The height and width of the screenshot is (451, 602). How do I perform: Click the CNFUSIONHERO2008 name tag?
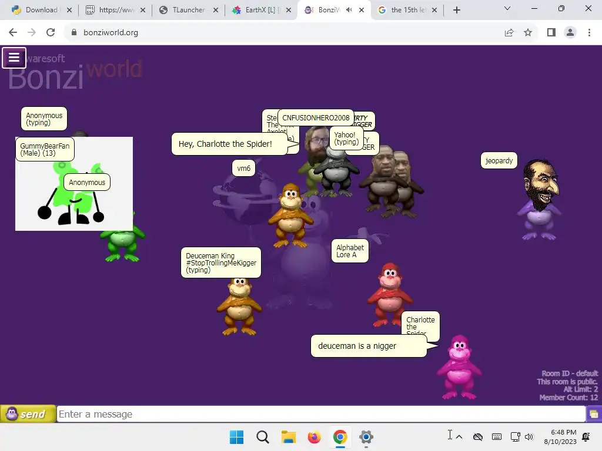tap(316, 117)
